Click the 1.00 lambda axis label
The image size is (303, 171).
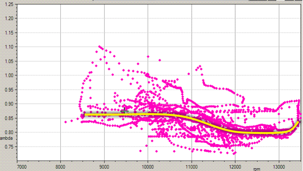pyautogui.click(x=9, y=76)
